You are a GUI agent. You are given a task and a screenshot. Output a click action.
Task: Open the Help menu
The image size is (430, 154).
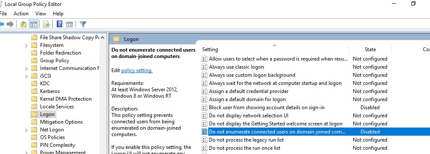click(58, 13)
